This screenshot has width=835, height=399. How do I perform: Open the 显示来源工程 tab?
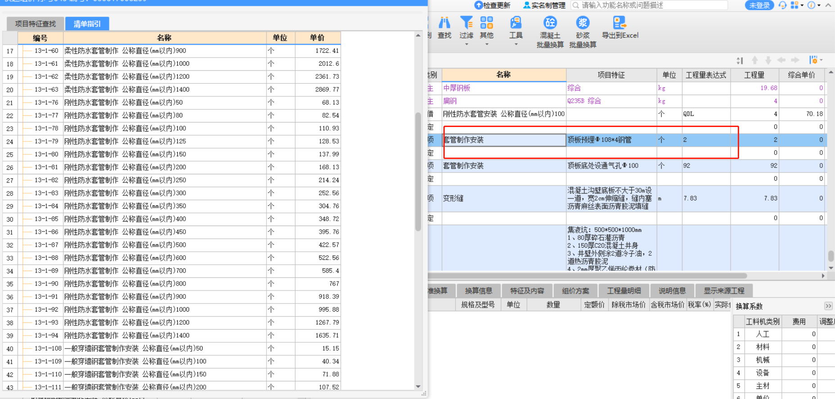[724, 291]
